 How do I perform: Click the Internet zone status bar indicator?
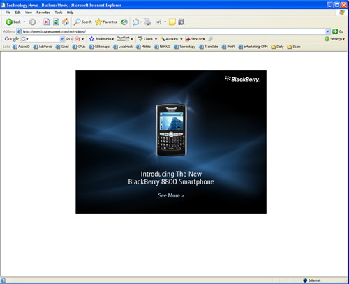[312, 281]
